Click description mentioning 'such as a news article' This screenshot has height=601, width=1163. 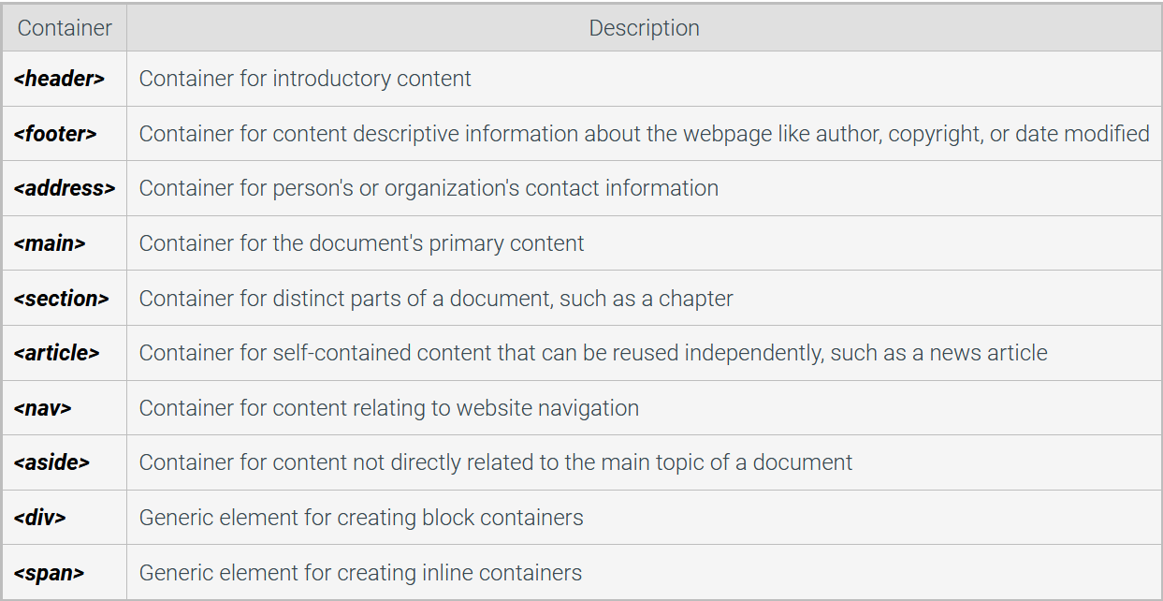coord(593,353)
